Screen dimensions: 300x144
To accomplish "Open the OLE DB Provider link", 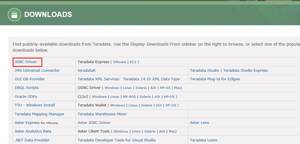I will coord(30,79).
